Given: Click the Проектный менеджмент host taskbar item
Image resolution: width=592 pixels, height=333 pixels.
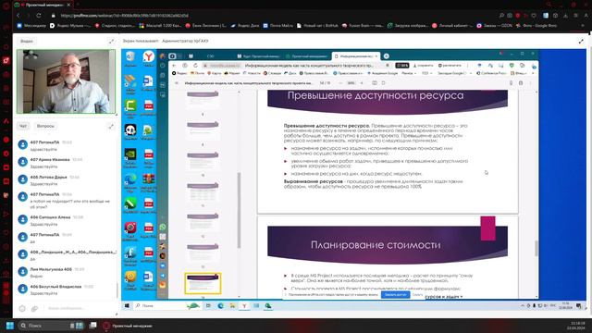Looking at the screenshot, I should (x=128, y=326).
